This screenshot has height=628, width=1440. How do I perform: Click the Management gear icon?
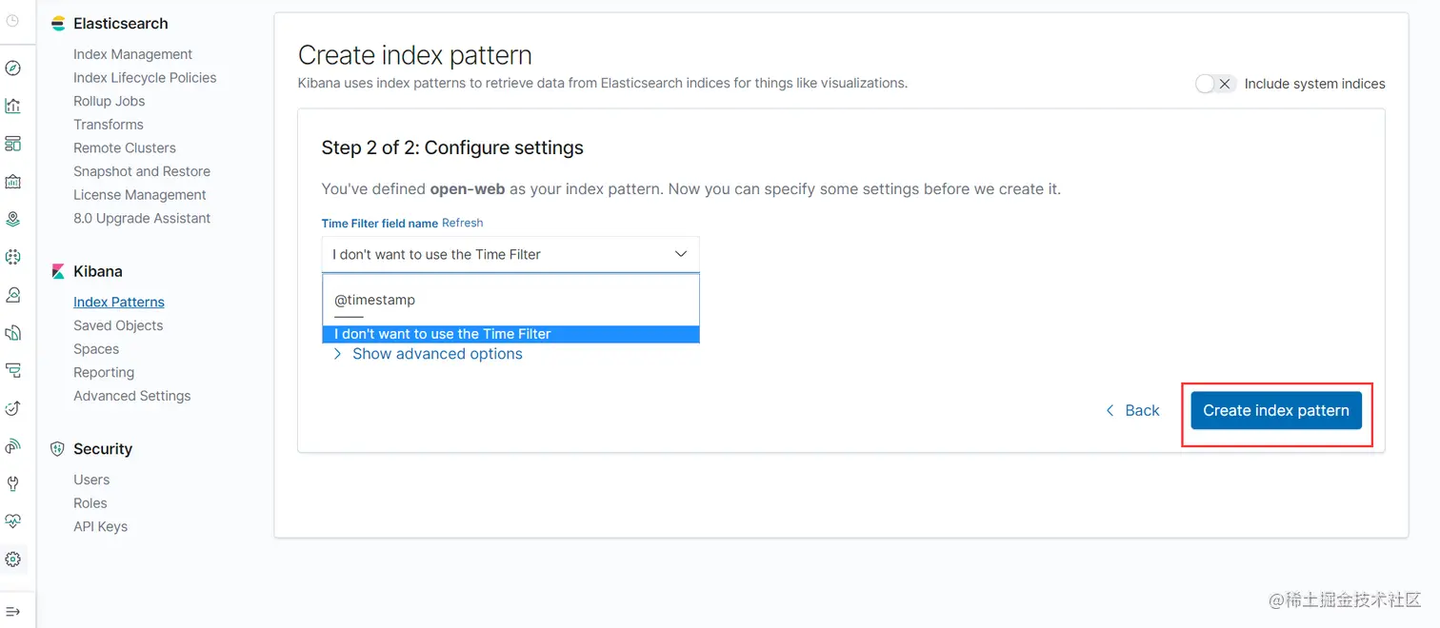(13, 559)
